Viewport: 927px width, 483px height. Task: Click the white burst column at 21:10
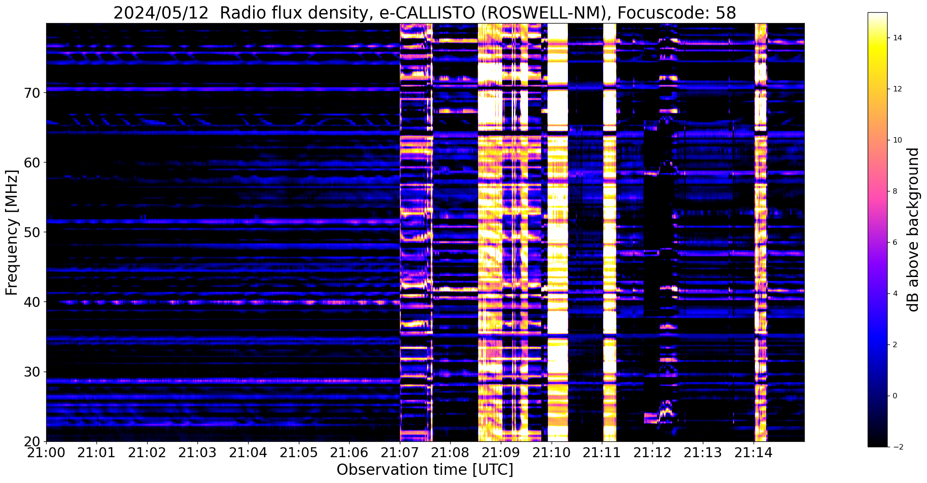[557, 232]
